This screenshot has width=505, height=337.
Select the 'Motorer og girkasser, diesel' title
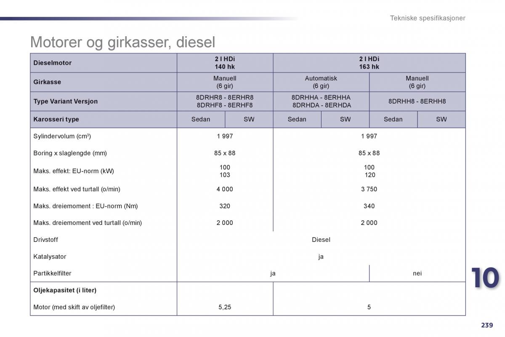122,42
